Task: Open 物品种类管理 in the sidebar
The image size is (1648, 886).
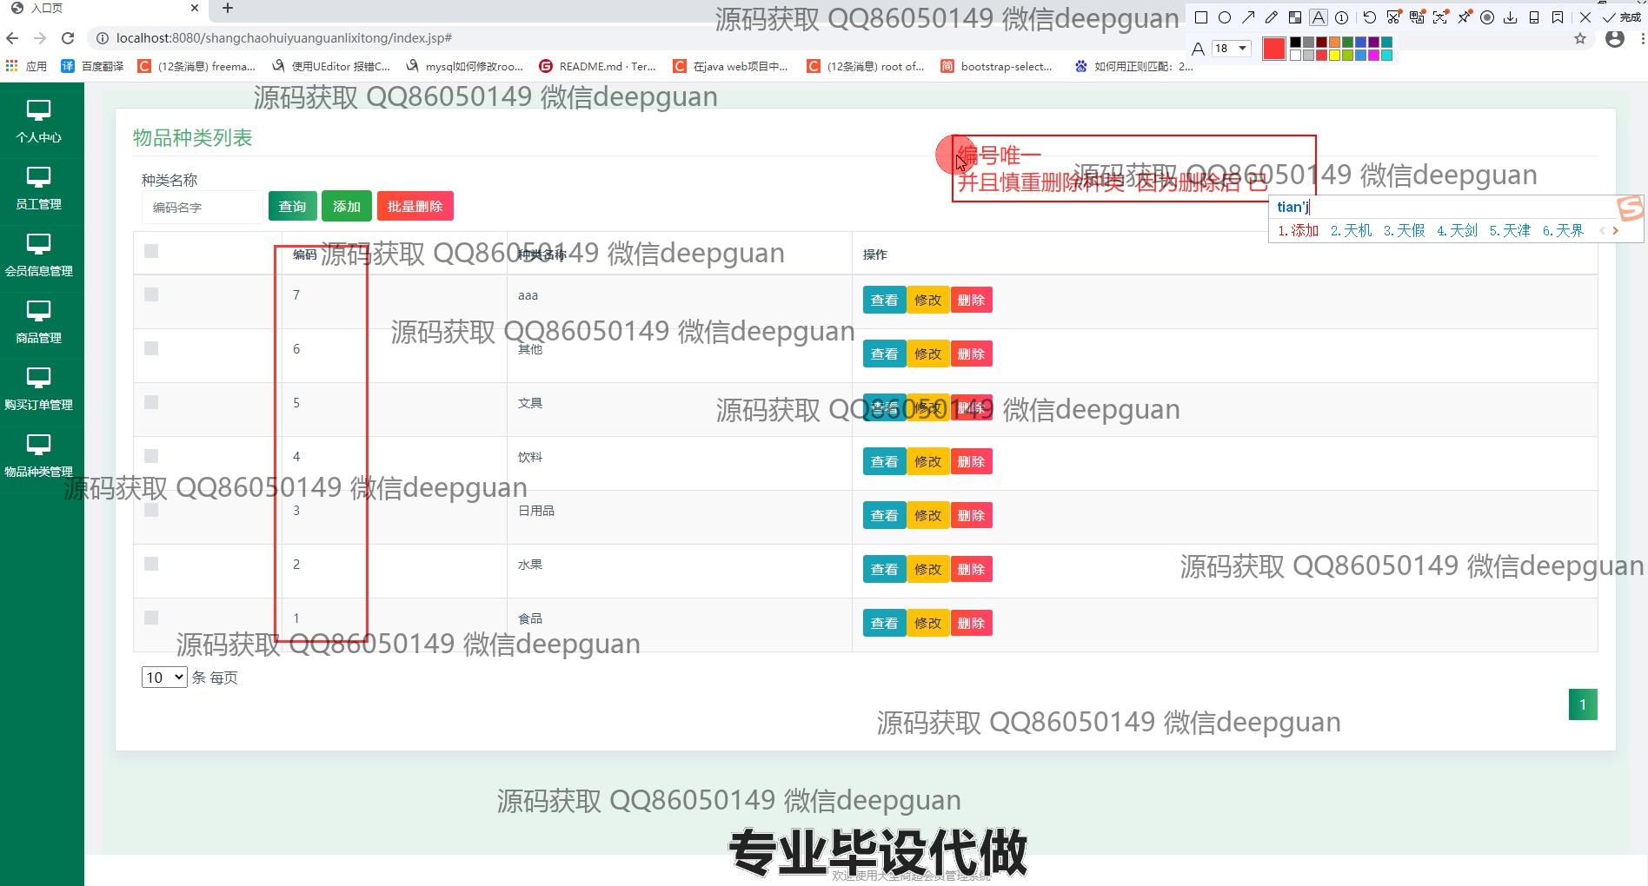Action: click(38, 456)
